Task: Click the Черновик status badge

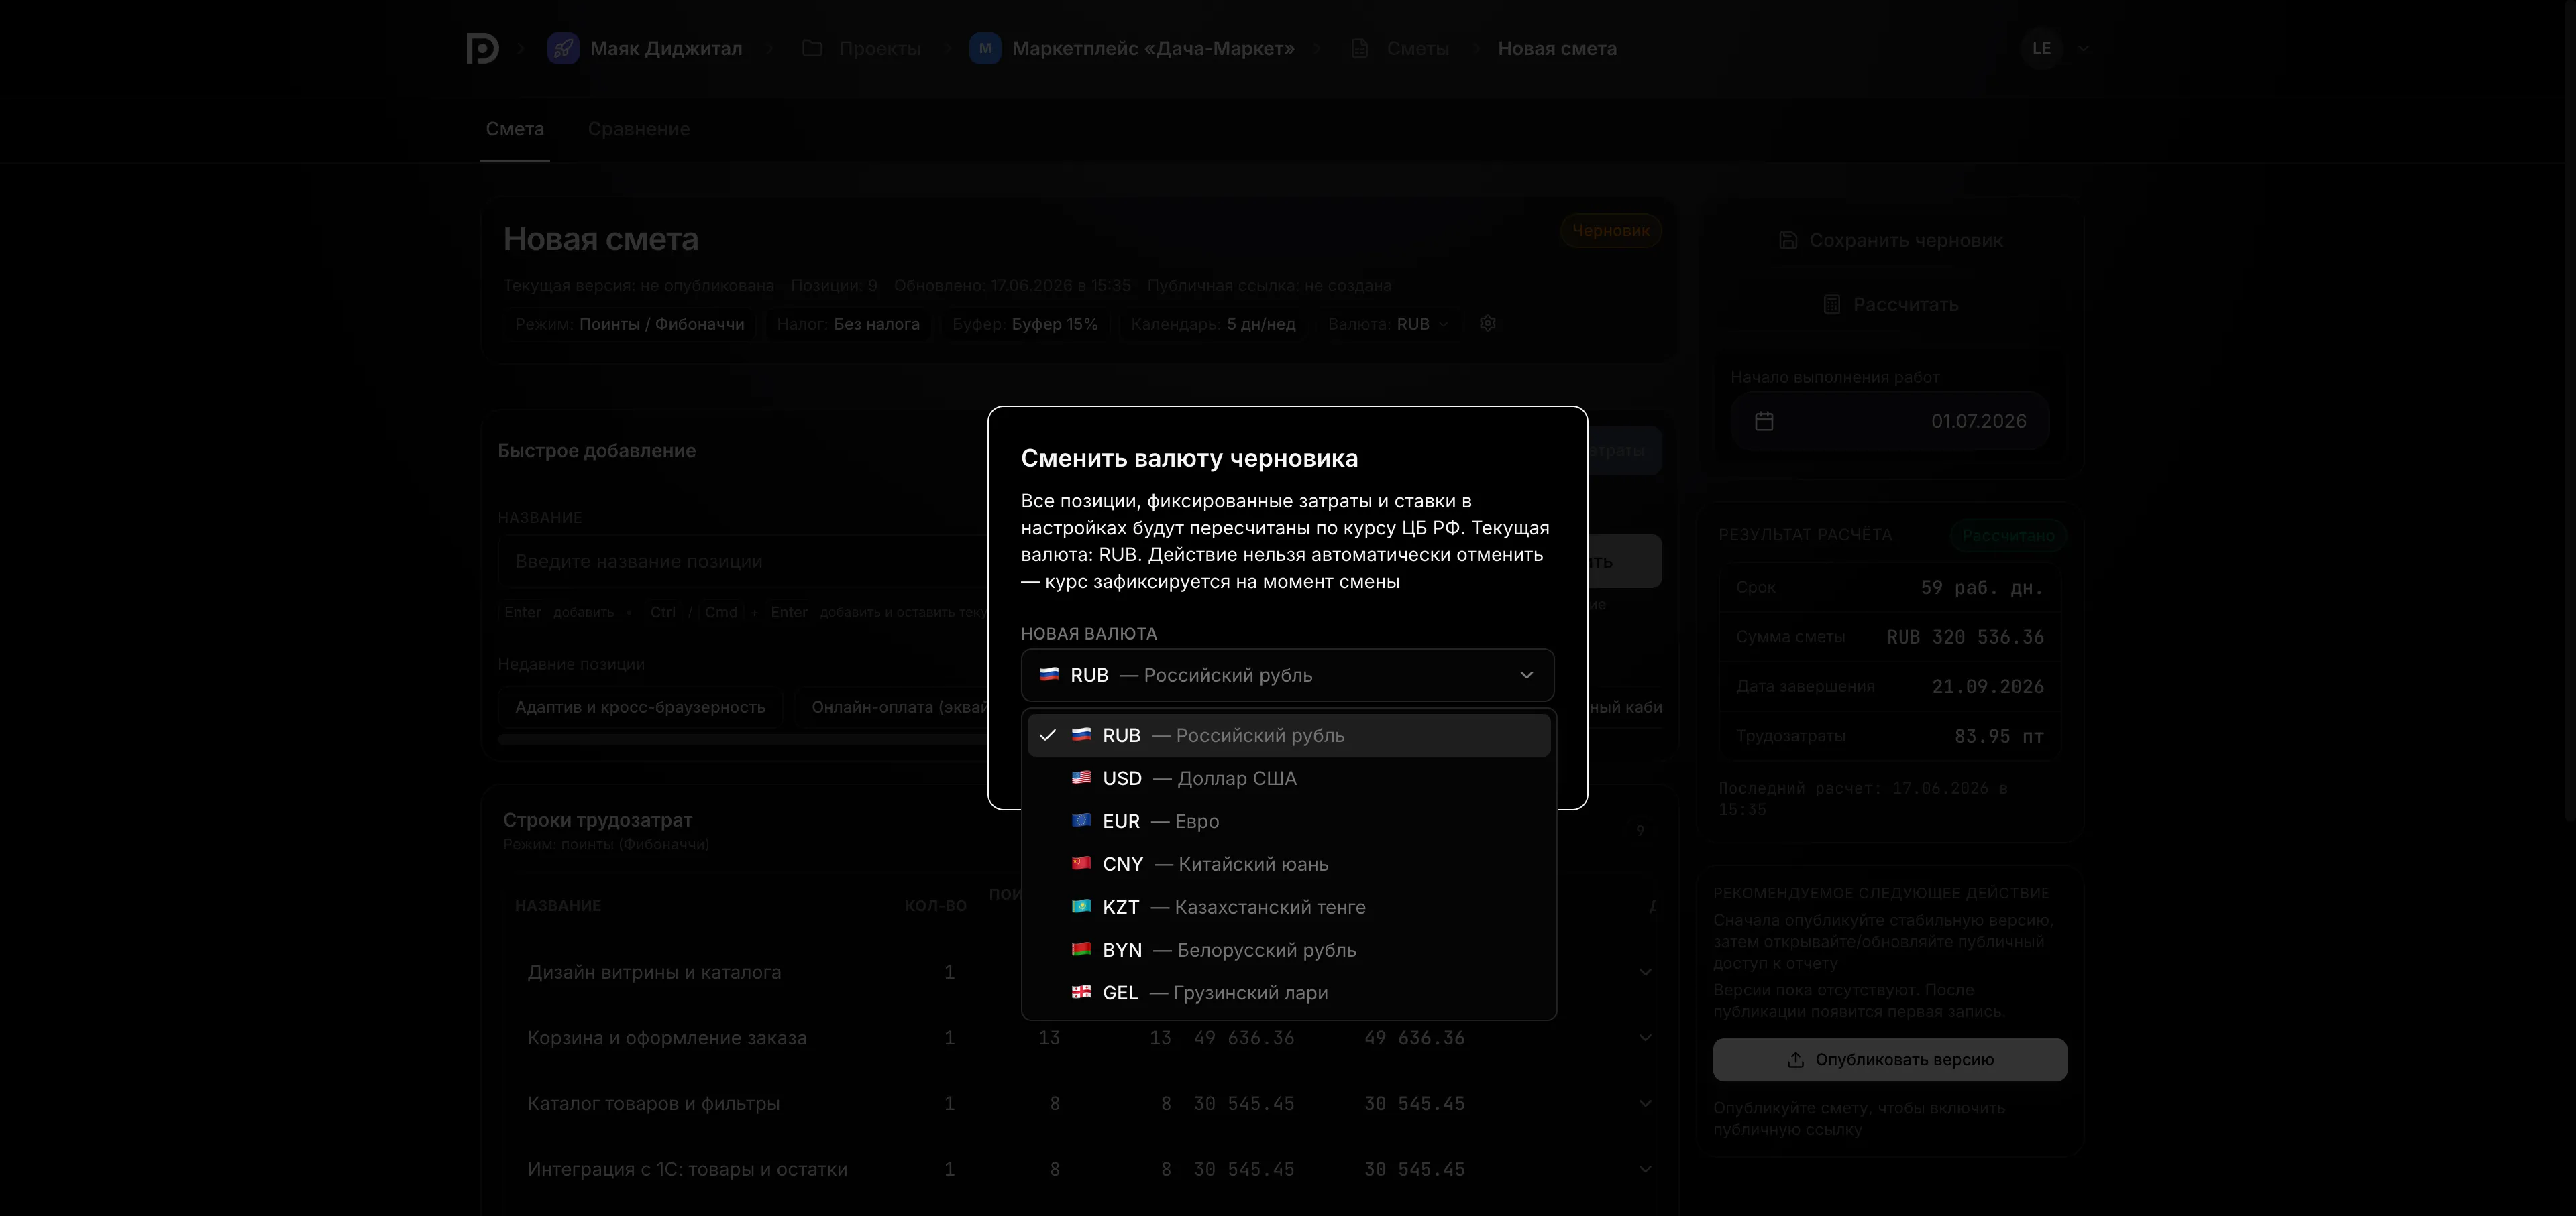Action: click(1611, 231)
